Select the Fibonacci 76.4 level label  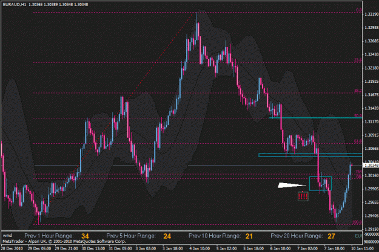pyautogui.click(x=359, y=172)
